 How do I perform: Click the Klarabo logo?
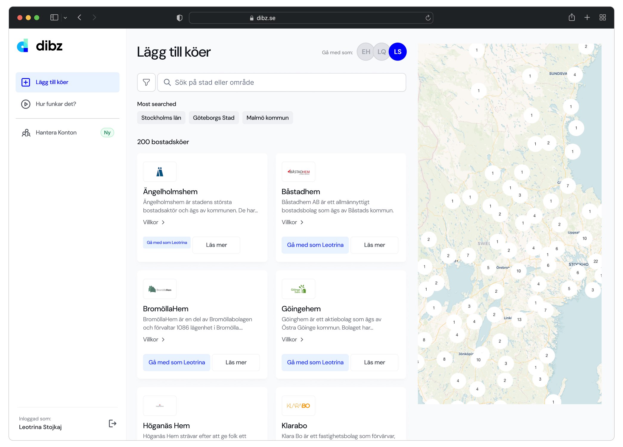(298, 406)
